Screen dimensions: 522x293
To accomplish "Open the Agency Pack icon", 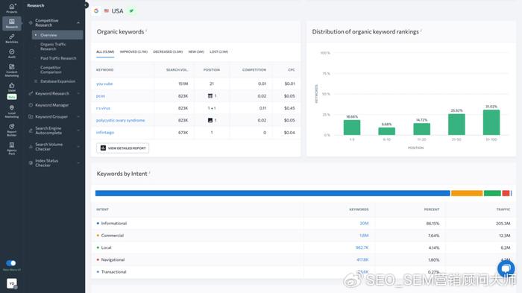I will (12, 145).
